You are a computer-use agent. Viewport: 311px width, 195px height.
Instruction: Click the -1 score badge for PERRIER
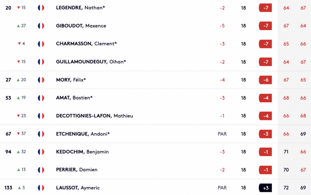[265, 170]
